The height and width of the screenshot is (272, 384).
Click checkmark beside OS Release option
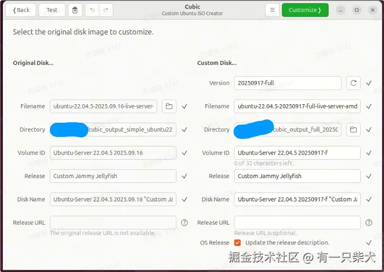coord(369,243)
